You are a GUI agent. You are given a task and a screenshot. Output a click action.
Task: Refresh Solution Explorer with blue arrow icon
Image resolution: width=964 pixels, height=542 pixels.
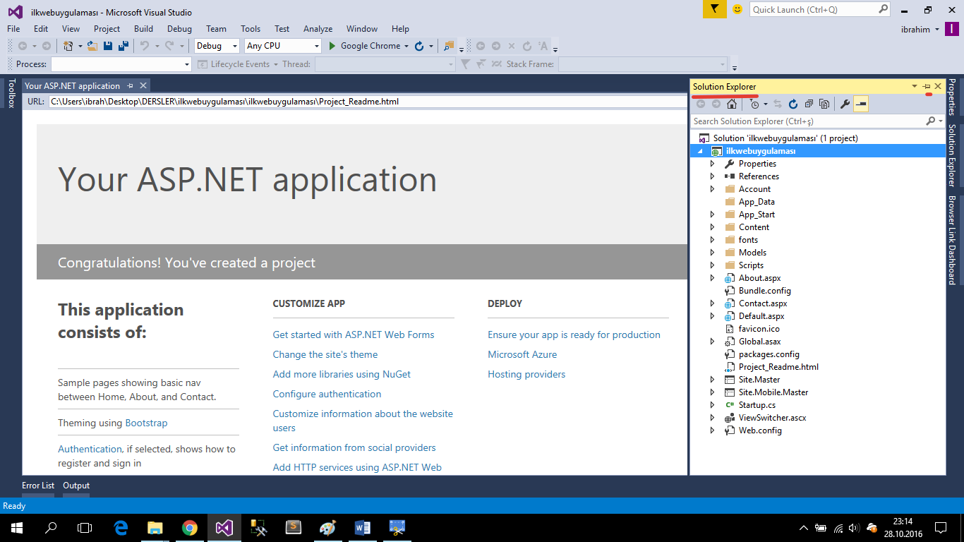793,104
